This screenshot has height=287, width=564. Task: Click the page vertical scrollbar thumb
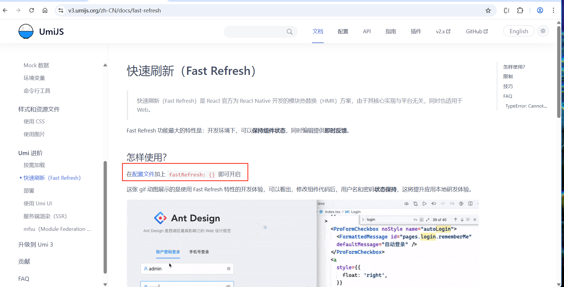(x=559, y=72)
